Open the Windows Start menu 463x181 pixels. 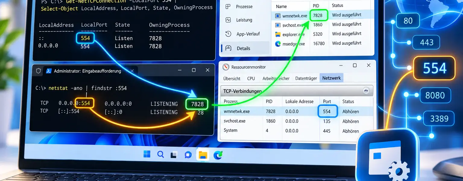[147, 154]
